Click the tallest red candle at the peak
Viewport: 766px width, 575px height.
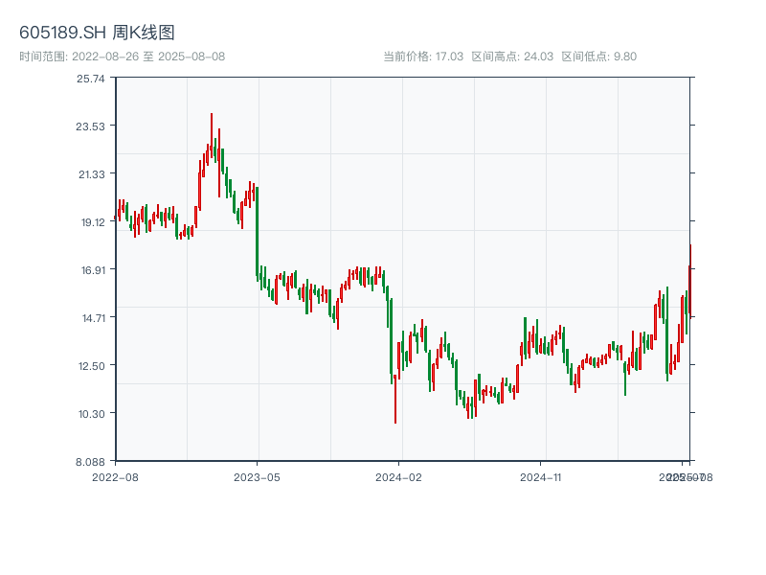click(x=212, y=134)
